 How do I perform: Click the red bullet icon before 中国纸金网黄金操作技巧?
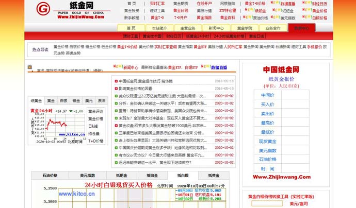[x=116, y=81]
